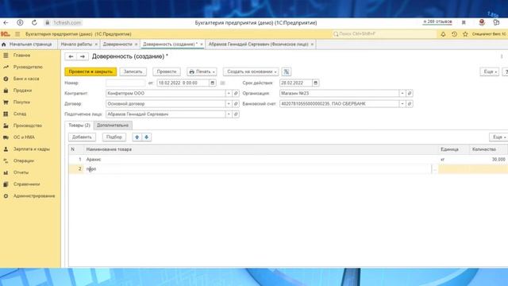
Task: Click the Дт/Кт postings icon button
Action: click(287, 71)
